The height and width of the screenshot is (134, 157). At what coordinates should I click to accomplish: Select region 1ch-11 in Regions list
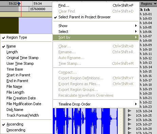(x=146, y=54)
